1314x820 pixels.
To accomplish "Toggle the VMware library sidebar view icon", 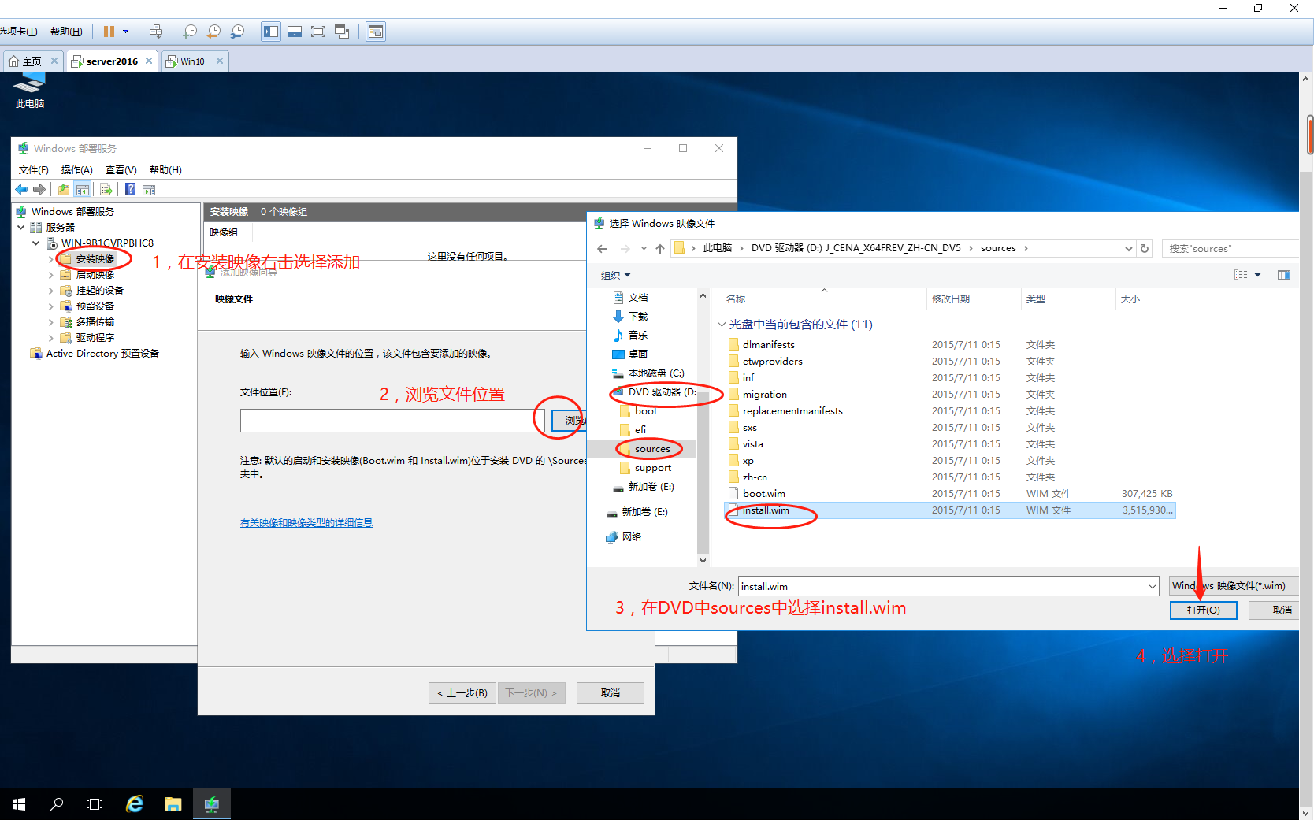I will click(x=271, y=32).
